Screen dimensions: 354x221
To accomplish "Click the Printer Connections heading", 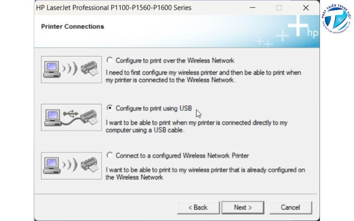I will coord(73,27).
